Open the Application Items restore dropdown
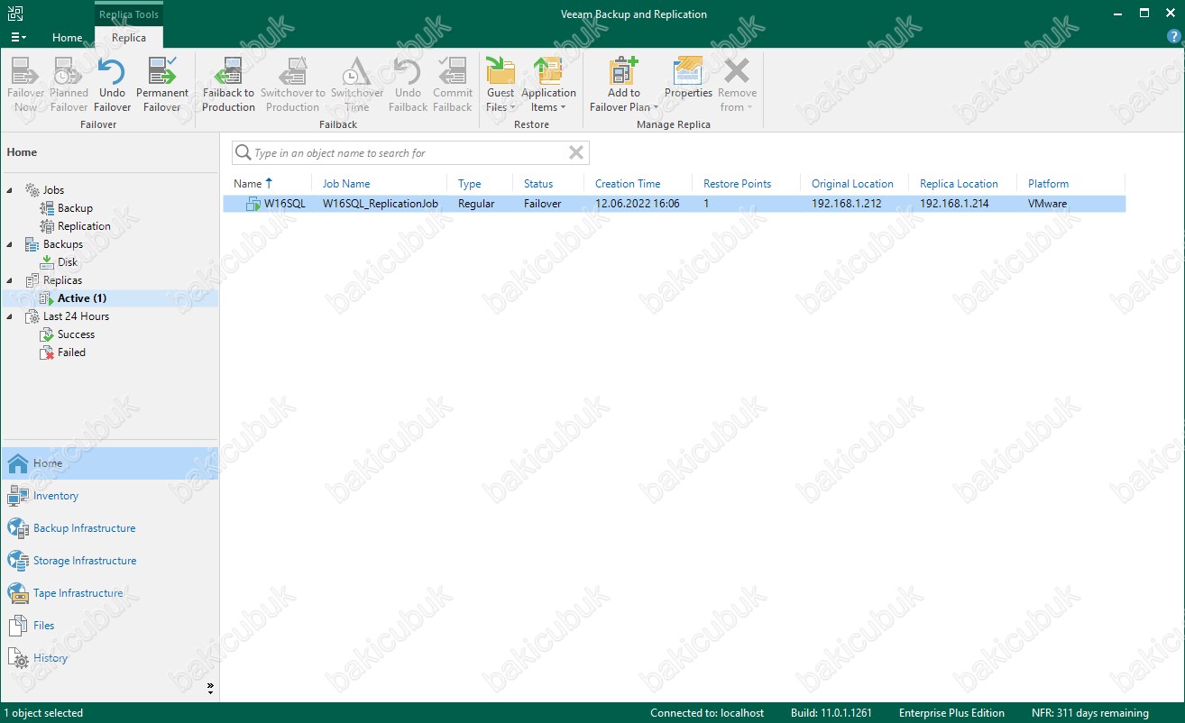 click(x=548, y=85)
